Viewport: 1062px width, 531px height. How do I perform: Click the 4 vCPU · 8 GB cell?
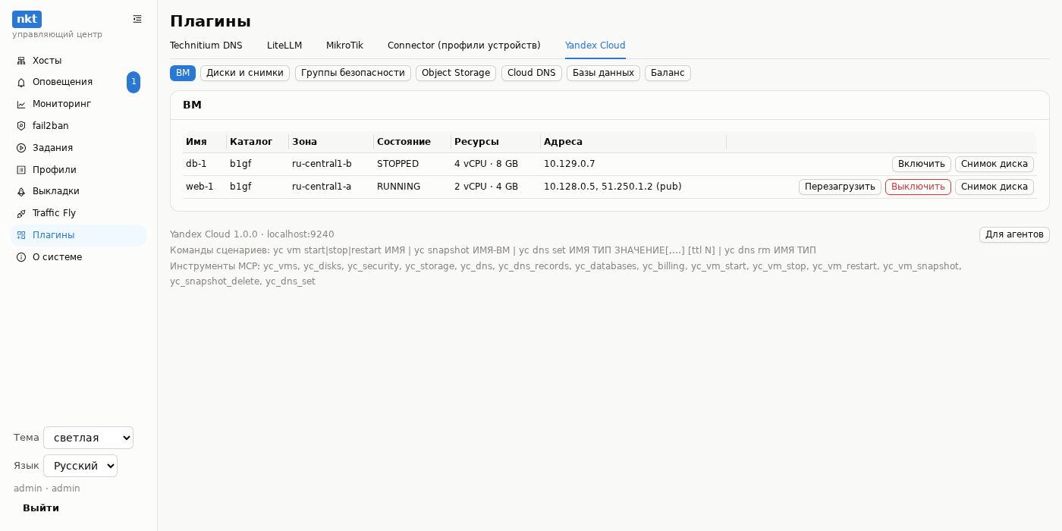click(495, 164)
